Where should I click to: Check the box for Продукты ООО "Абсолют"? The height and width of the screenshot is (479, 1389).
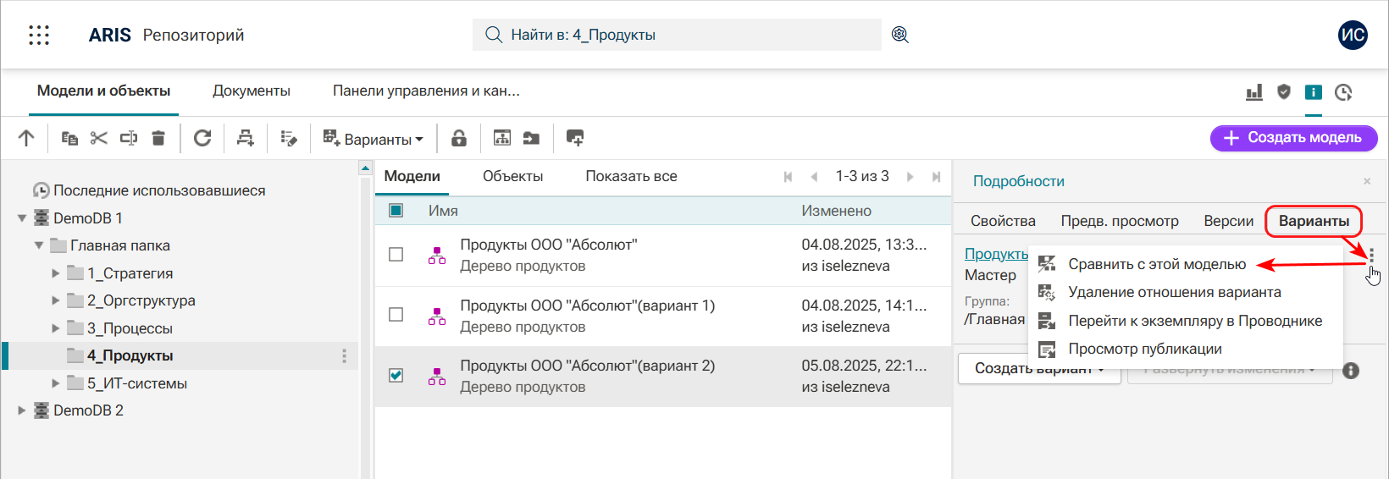point(396,255)
